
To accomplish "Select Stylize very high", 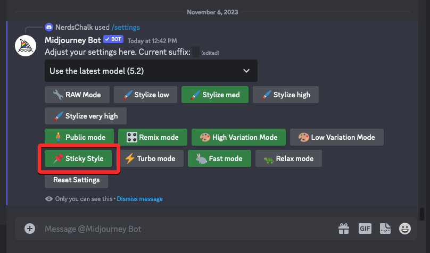I will (86, 116).
